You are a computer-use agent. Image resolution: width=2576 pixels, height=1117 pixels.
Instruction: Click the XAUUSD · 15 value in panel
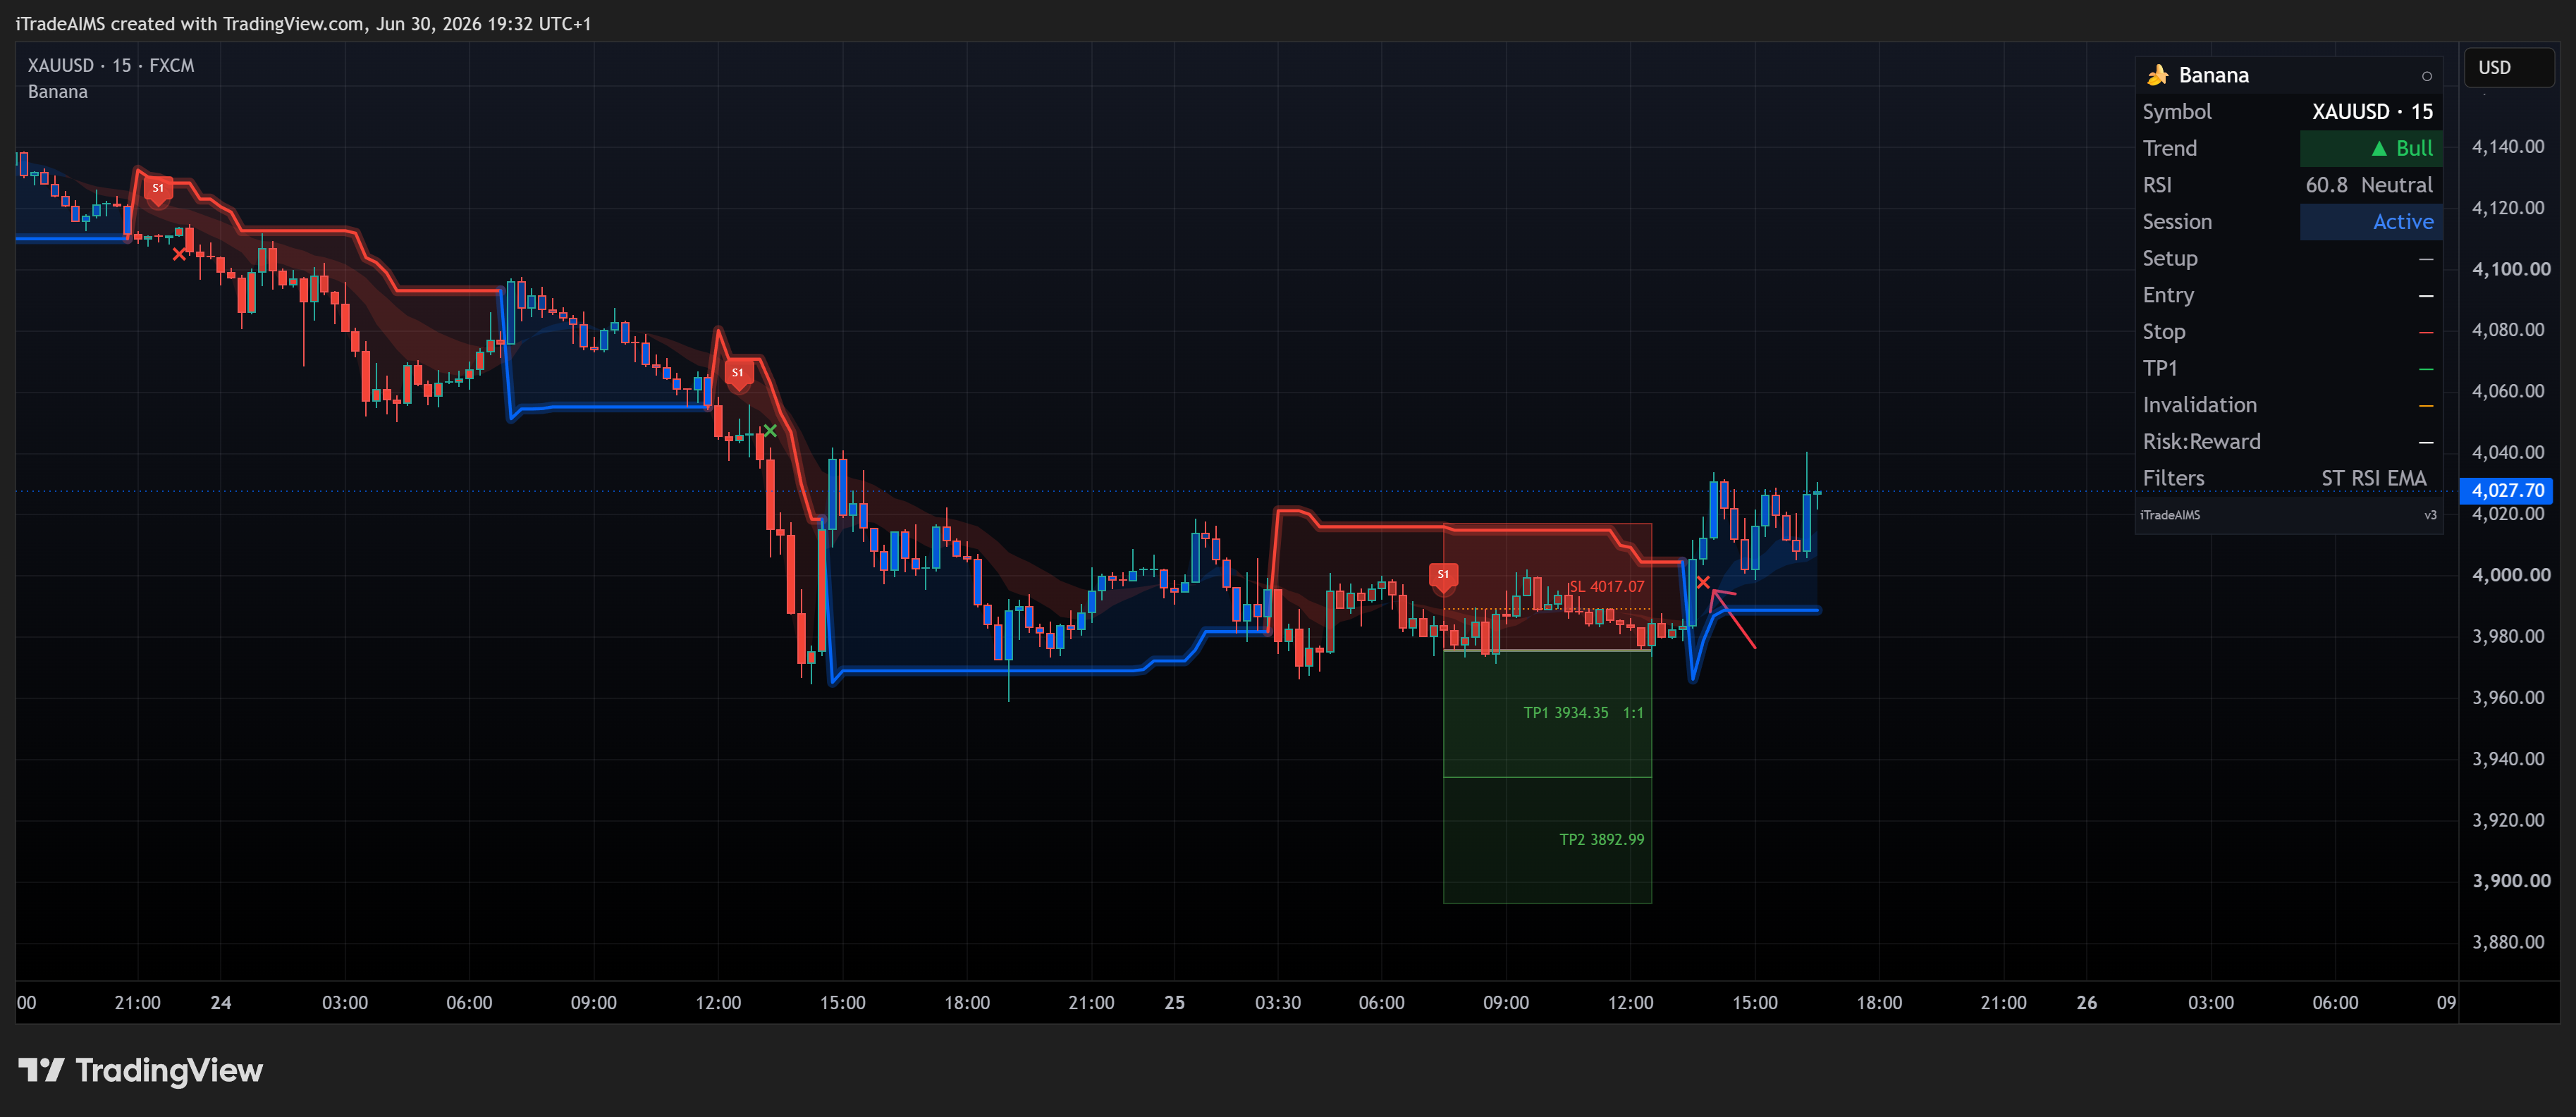2372,112
